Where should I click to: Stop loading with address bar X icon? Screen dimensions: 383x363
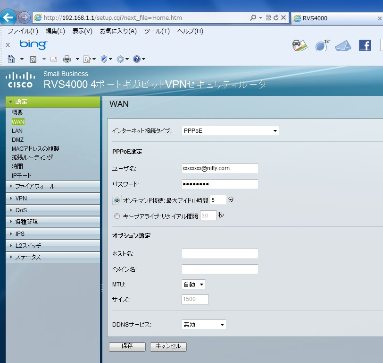(283, 17)
